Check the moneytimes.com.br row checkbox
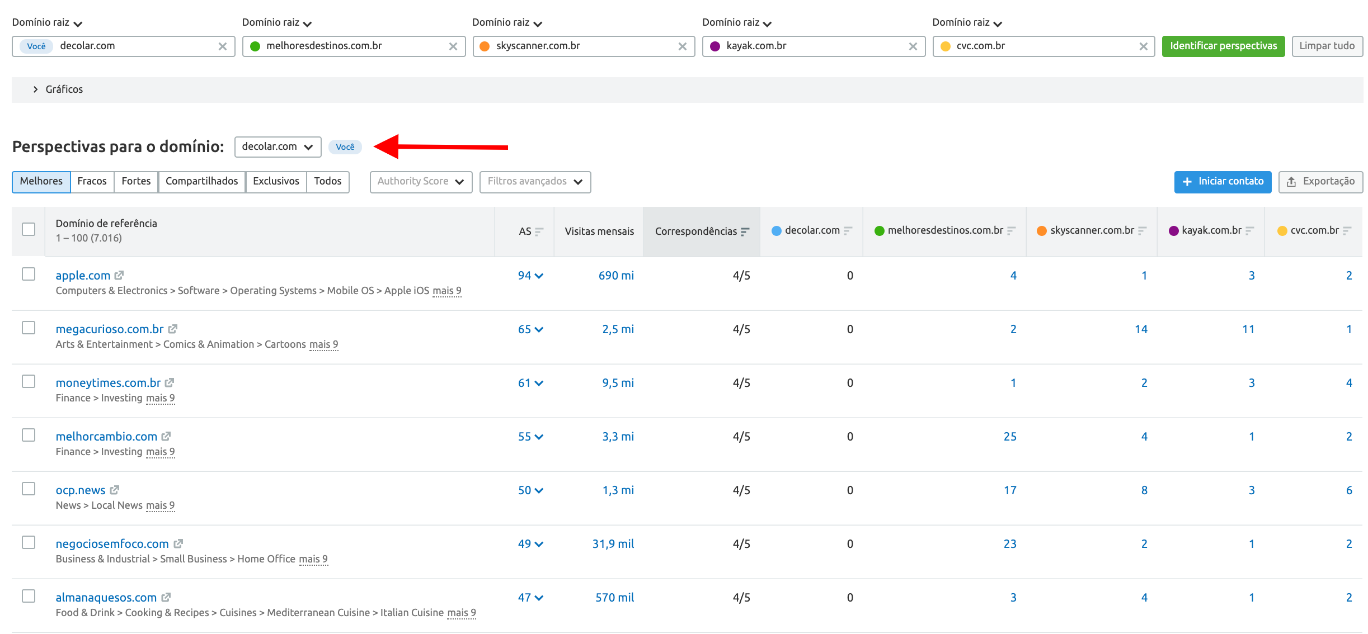This screenshot has width=1368, height=634. 29,381
